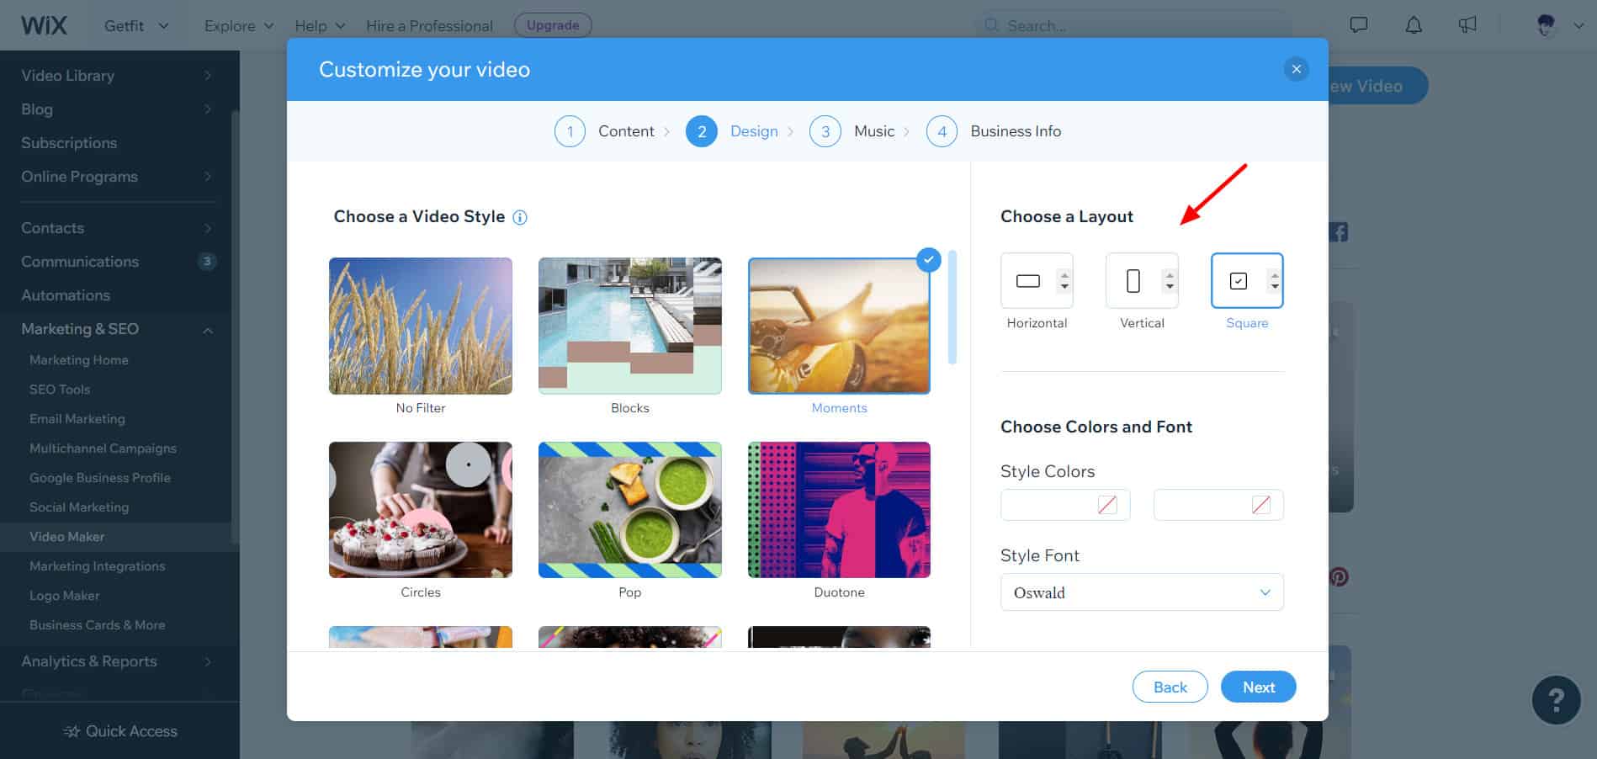Screen dimensions: 1597x759
Task: Click the Wix logo
Action: (44, 25)
